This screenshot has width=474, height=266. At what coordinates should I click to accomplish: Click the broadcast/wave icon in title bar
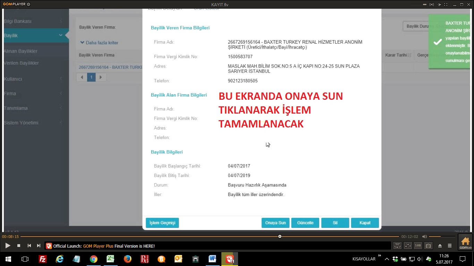pyautogui.click(x=432, y=5)
